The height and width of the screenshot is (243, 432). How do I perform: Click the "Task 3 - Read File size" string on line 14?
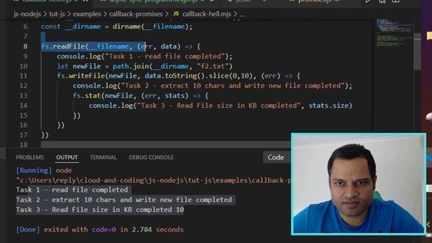tap(219, 105)
